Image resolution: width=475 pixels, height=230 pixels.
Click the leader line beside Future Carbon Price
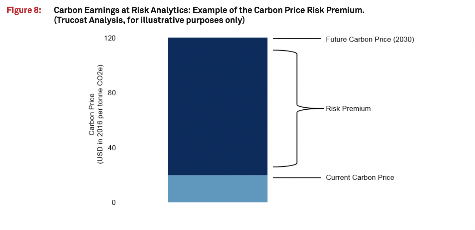click(297, 39)
